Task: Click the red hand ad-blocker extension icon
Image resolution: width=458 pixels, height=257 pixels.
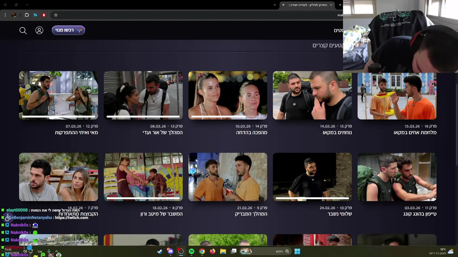Action: click(x=44, y=15)
